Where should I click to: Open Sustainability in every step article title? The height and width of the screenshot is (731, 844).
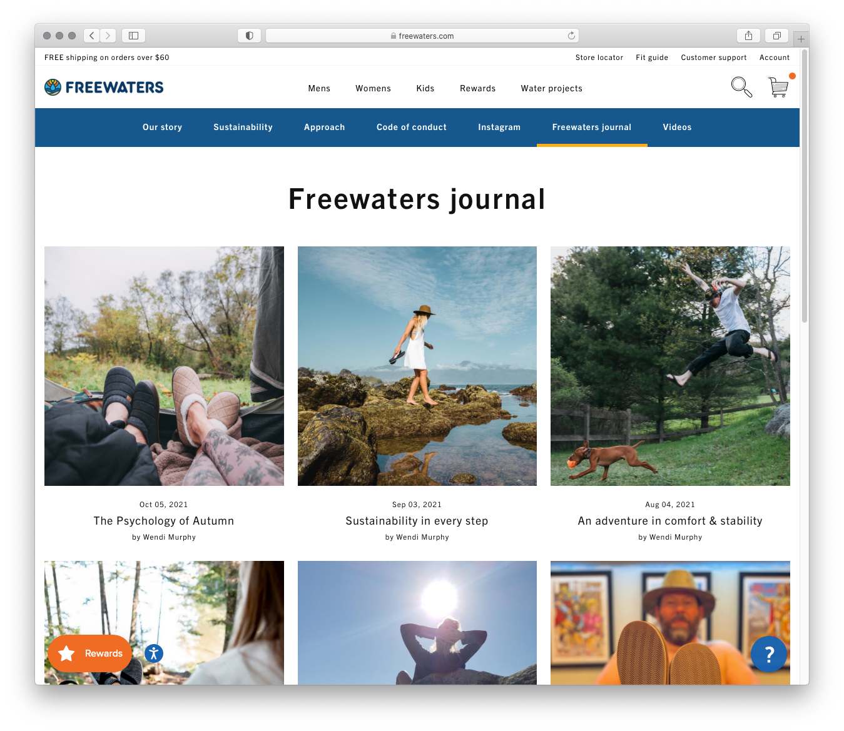coord(417,521)
